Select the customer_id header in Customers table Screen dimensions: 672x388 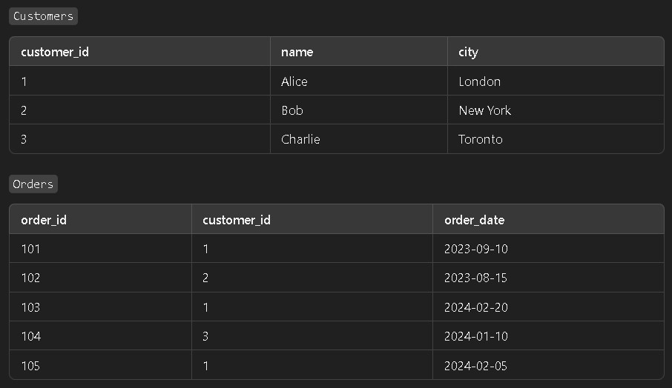tap(139, 52)
